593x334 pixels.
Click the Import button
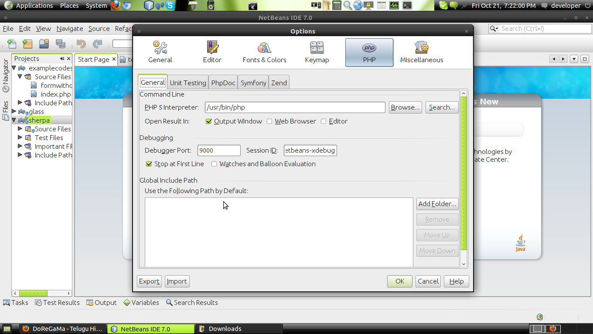tap(177, 281)
